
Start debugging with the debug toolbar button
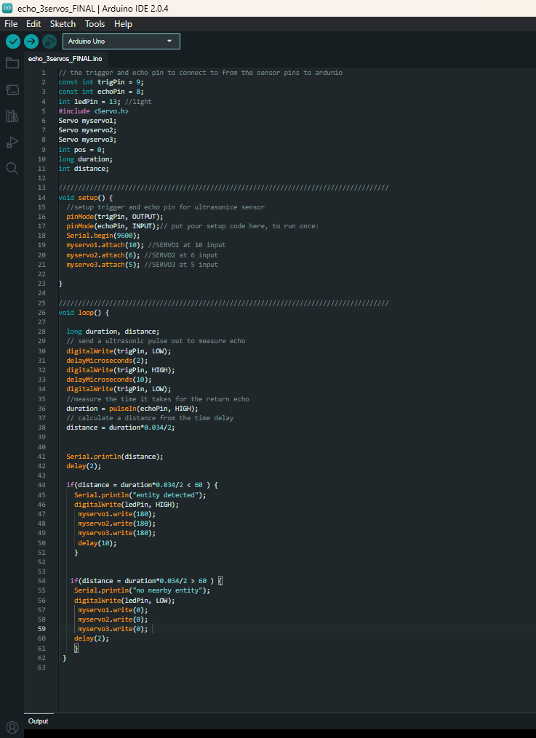(49, 41)
